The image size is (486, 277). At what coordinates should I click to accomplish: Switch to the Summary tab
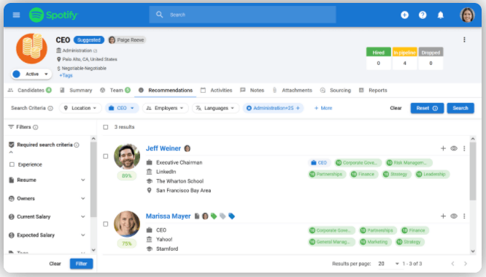tap(76, 91)
